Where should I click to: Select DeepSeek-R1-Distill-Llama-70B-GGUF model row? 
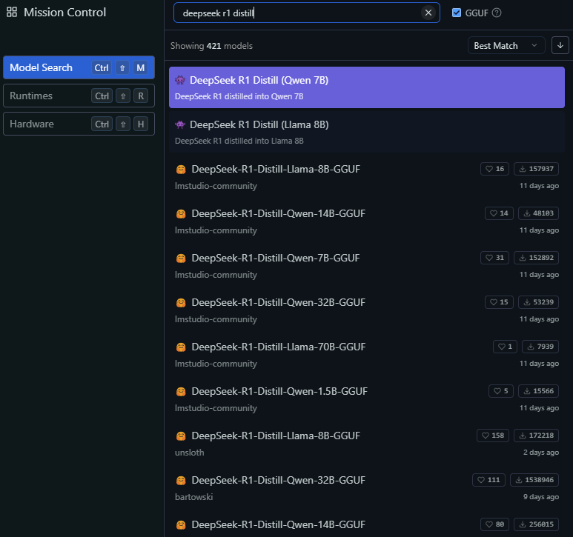[366, 355]
